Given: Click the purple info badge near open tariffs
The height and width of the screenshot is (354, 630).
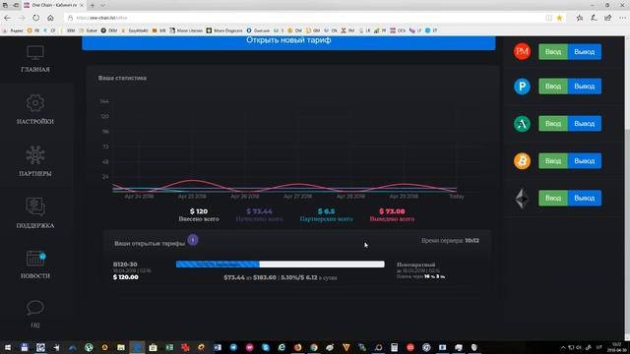Looking at the screenshot, I should pyautogui.click(x=193, y=240).
